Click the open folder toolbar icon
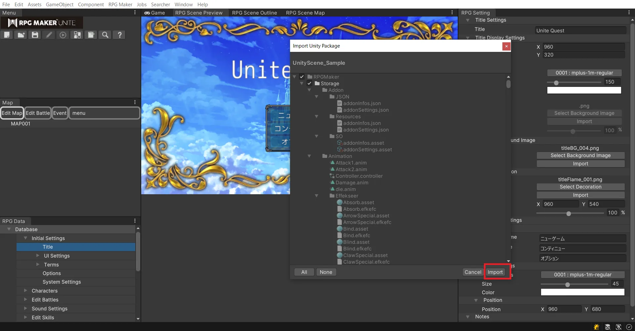635x331 pixels. click(x=21, y=35)
